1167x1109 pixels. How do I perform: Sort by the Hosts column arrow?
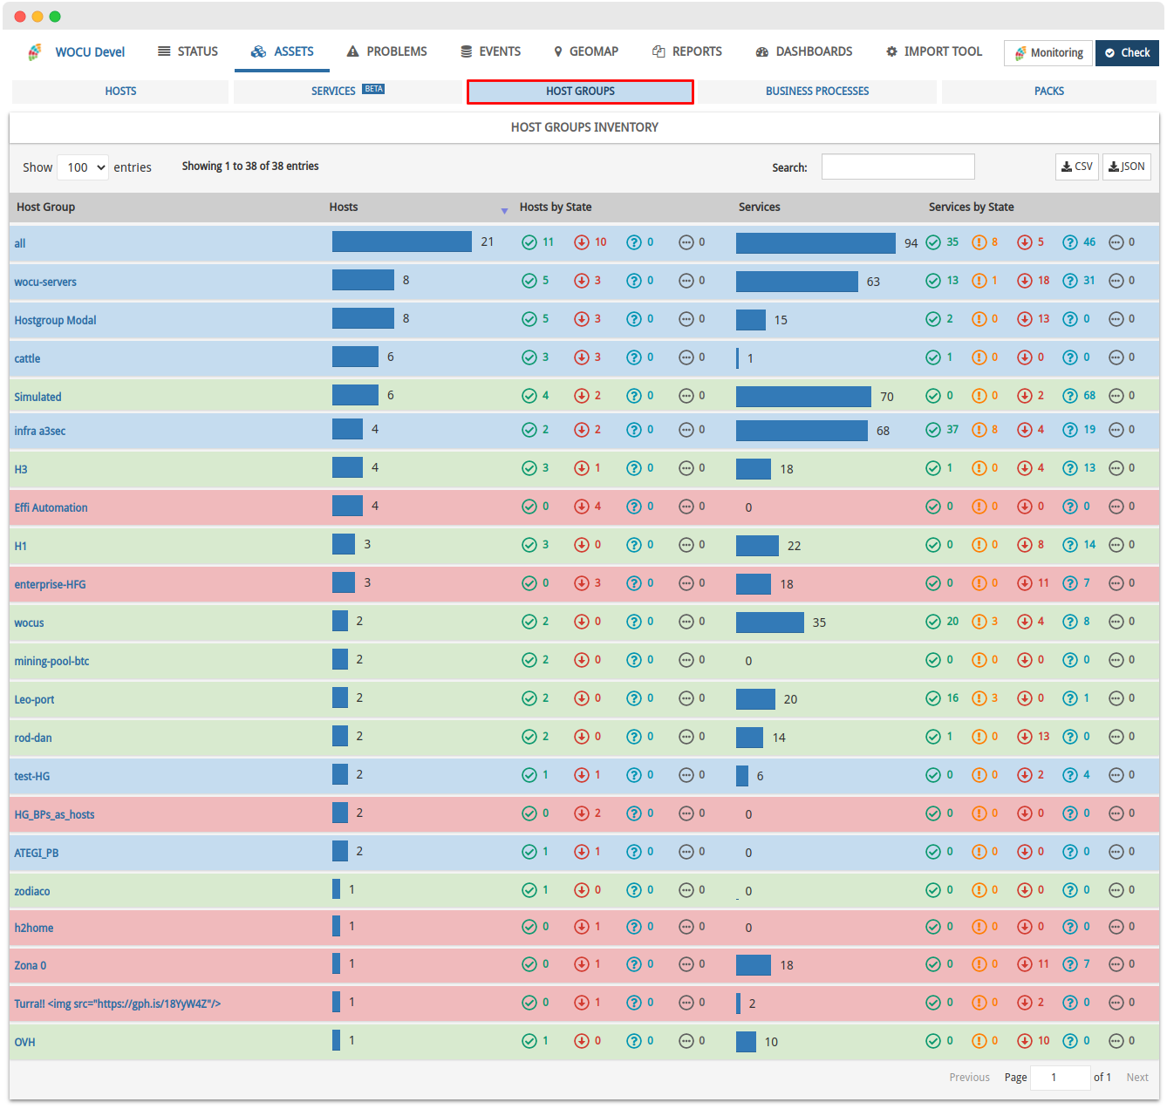[x=504, y=210]
